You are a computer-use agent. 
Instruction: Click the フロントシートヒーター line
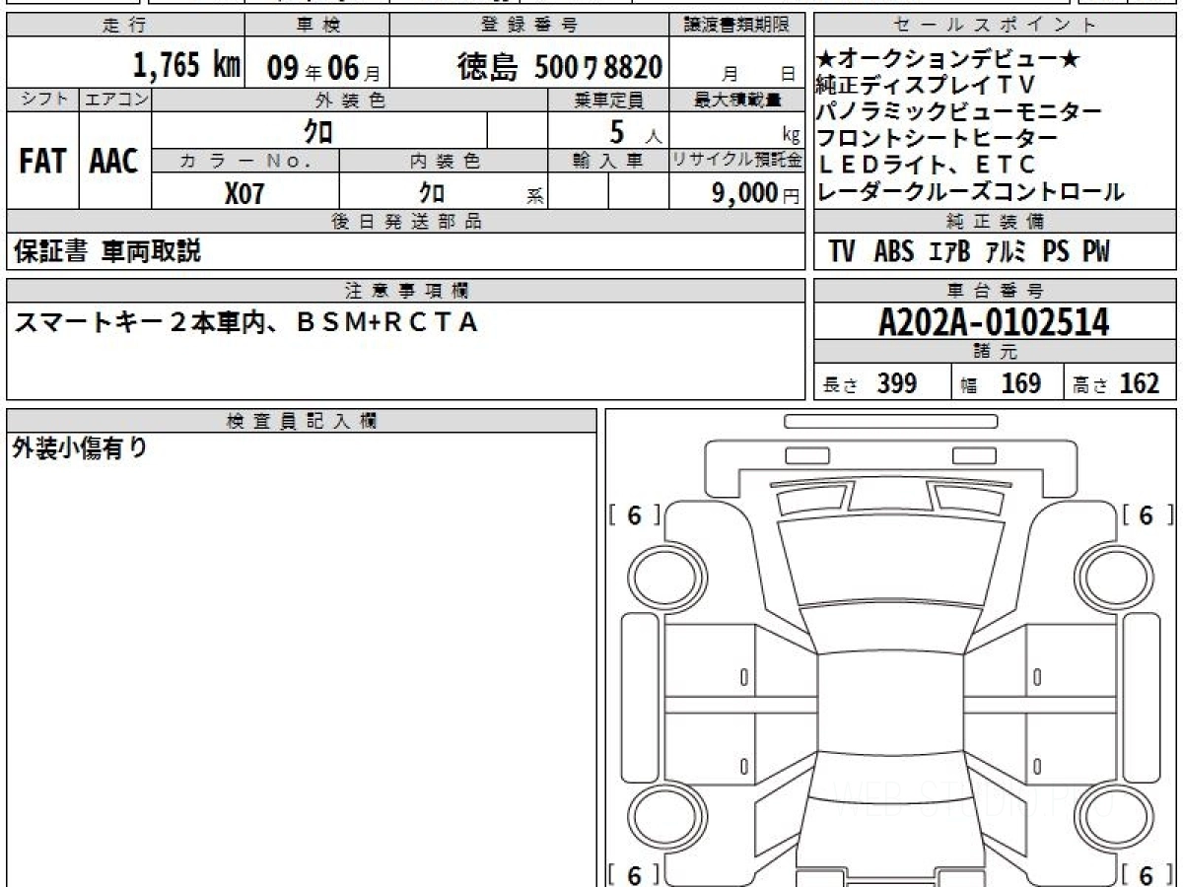pos(938,138)
